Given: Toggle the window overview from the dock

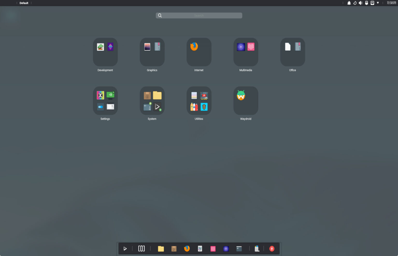Looking at the screenshot, I should click(141, 249).
